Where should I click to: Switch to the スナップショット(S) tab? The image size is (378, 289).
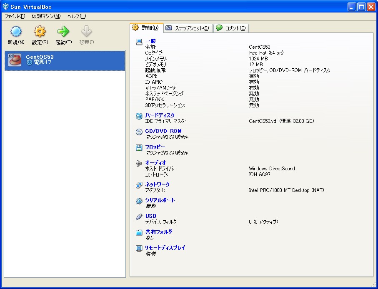pyautogui.click(x=188, y=28)
